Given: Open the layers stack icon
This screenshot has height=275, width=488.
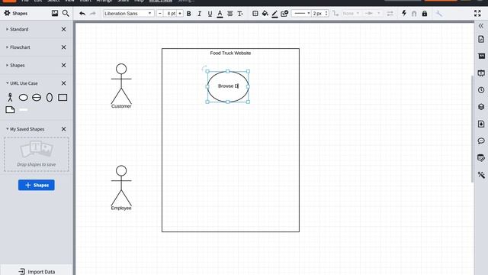Looking at the screenshot, I should tap(481, 107).
